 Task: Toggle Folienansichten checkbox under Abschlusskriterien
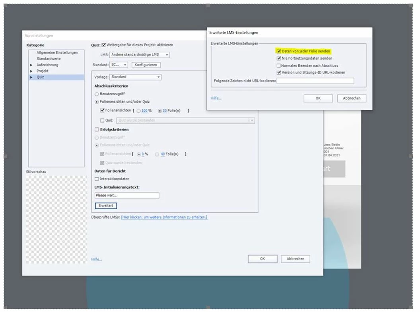point(102,110)
